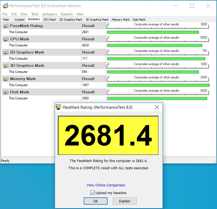217x209 pixels.
Task: Switch to the 2D Graphics Mark tab
Action: point(71,20)
